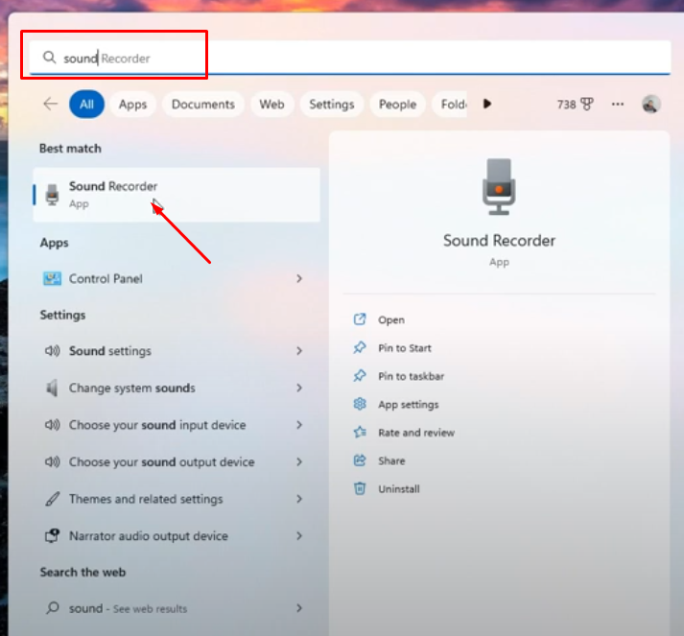The height and width of the screenshot is (636, 684).
Task: Click the search magnifier icon in search box
Action: (x=49, y=58)
